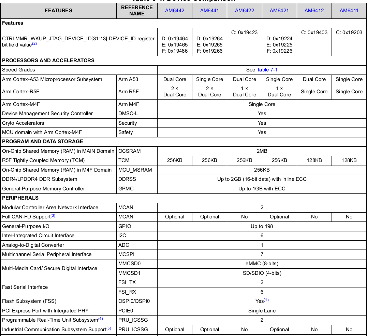Screen dimensions: 367x336
Task: Click the DDRSS reference name
Action: point(127,179)
